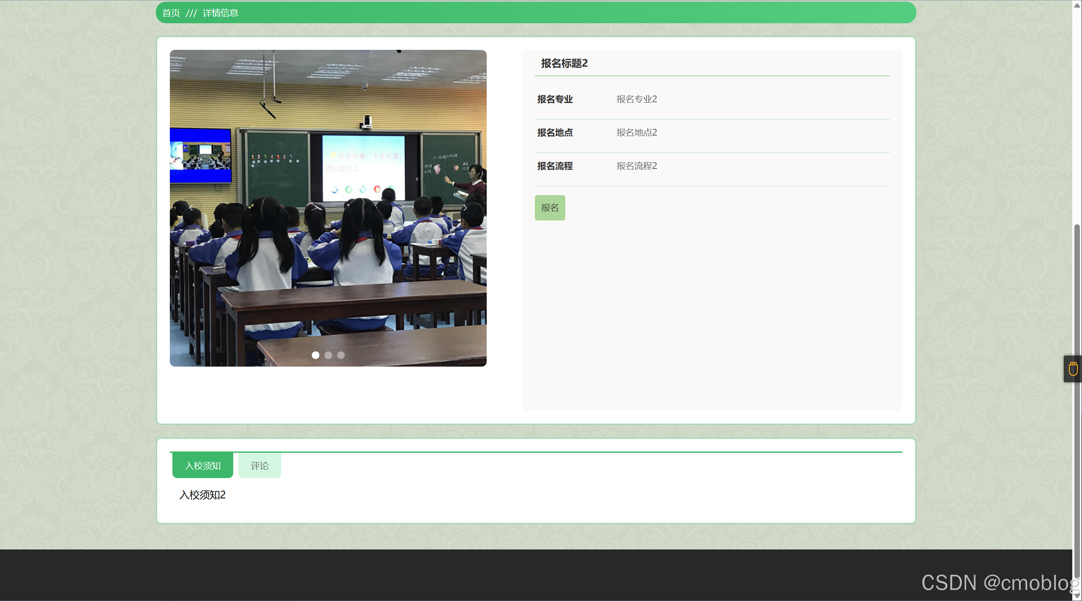This screenshot has width=1082, height=601.
Task: Click the scrollbar up arrow
Action: click(x=1077, y=5)
